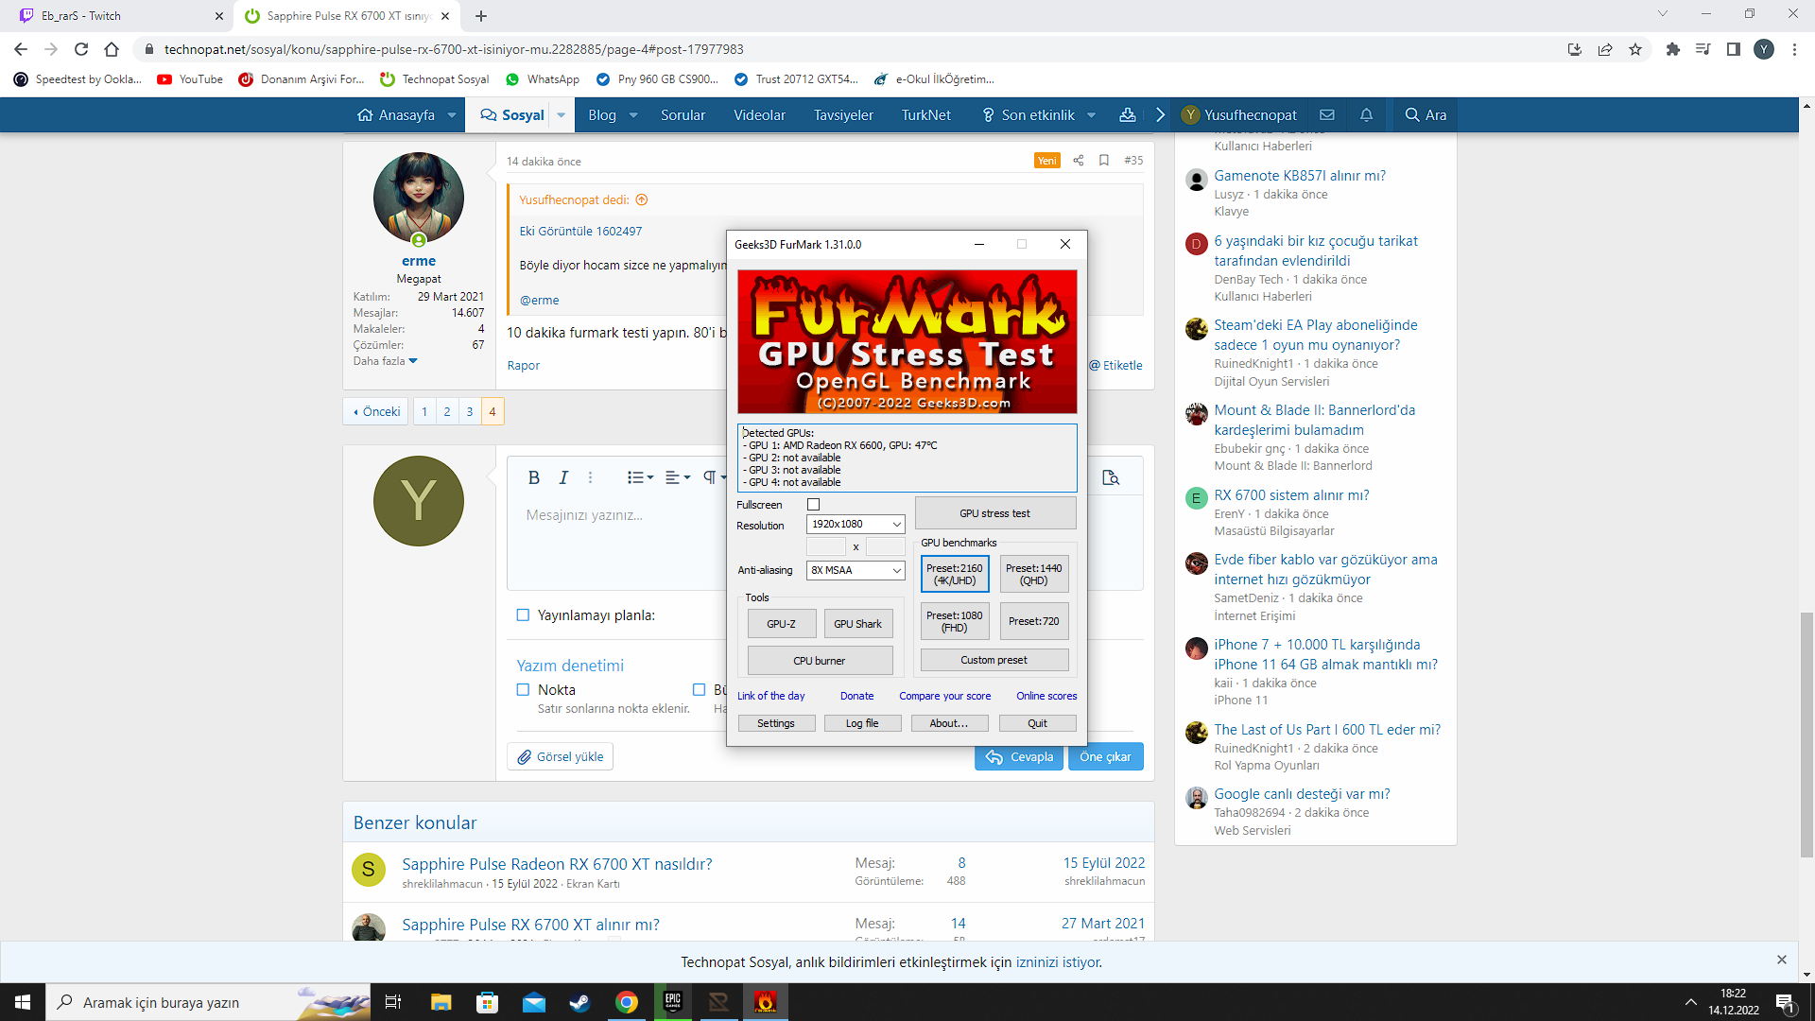The width and height of the screenshot is (1815, 1021).
Task: Open the Compare your score link
Action: [x=944, y=696]
